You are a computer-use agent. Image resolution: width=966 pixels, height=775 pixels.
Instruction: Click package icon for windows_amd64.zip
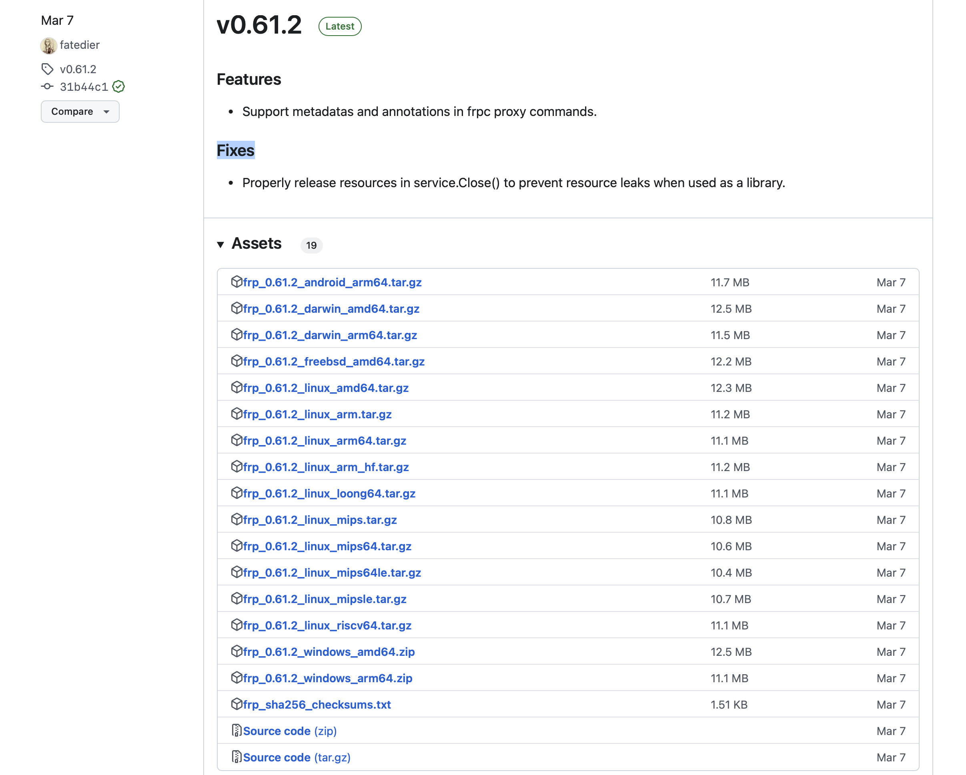[236, 651]
